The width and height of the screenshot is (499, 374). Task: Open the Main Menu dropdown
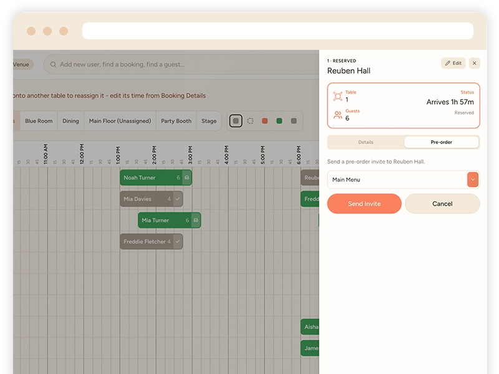(x=403, y=180)
